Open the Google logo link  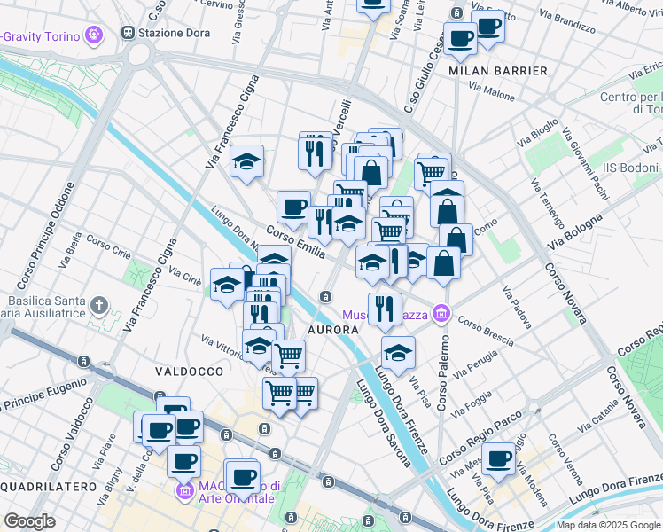tap(29, 521)
